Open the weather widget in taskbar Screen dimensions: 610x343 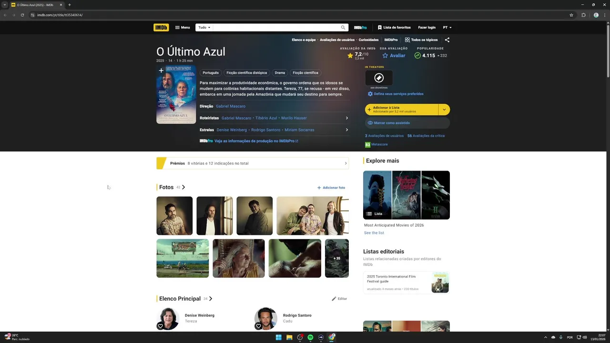coord(18,337)
